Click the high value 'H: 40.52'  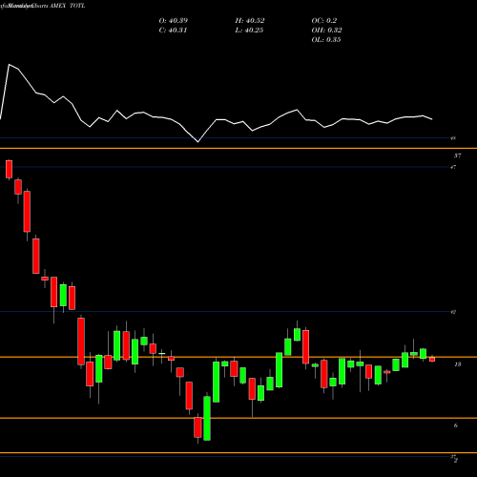pyautogui.click(x=250, y=21)
